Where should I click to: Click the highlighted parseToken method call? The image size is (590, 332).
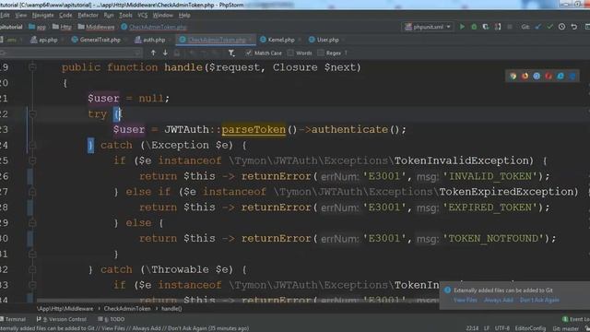coord(254,129)
